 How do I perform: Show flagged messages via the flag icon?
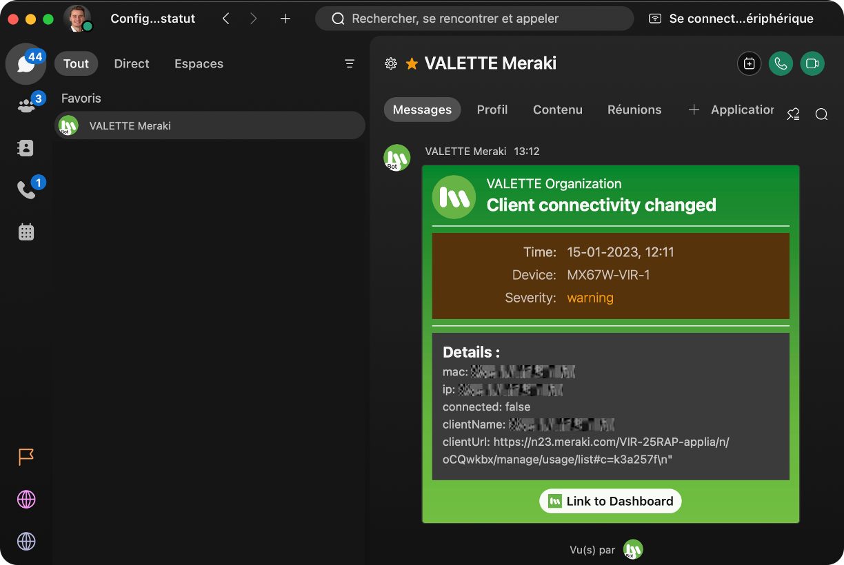coord(26,457)
